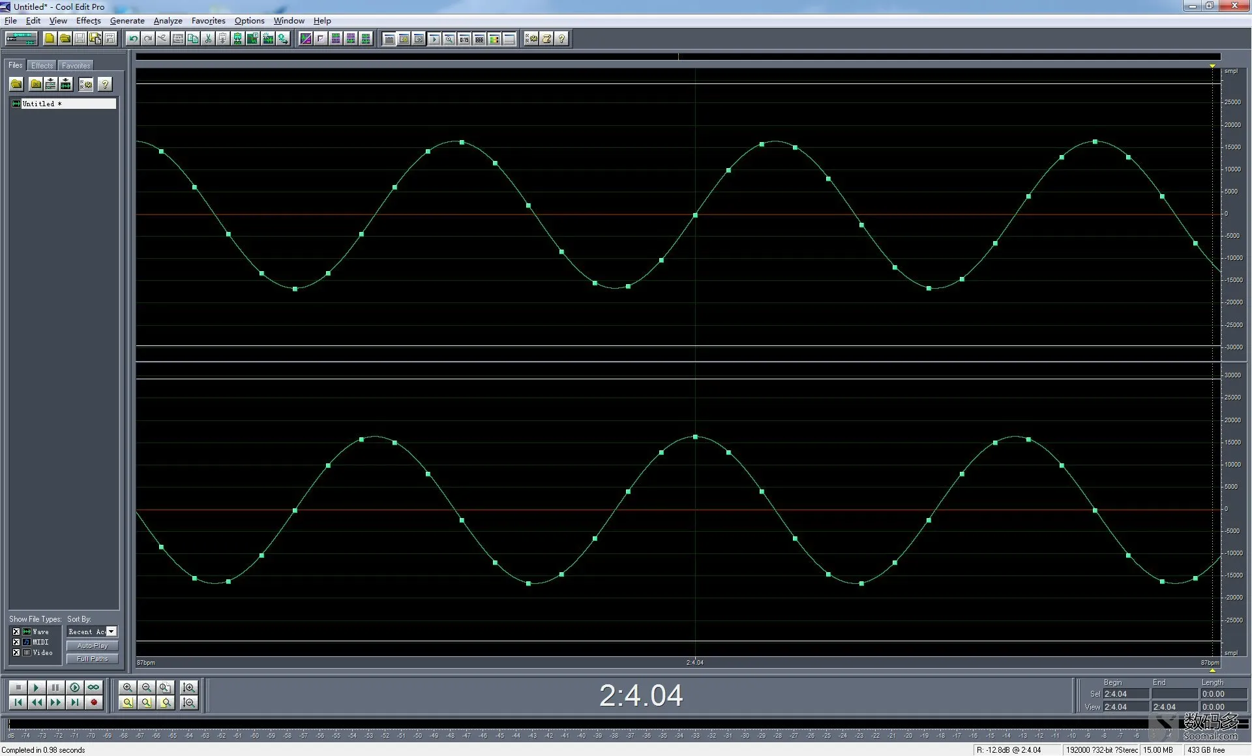Viewport: 1252px width, 756px height.
Task: Open the Help menu
Action: tap(322, 21)
